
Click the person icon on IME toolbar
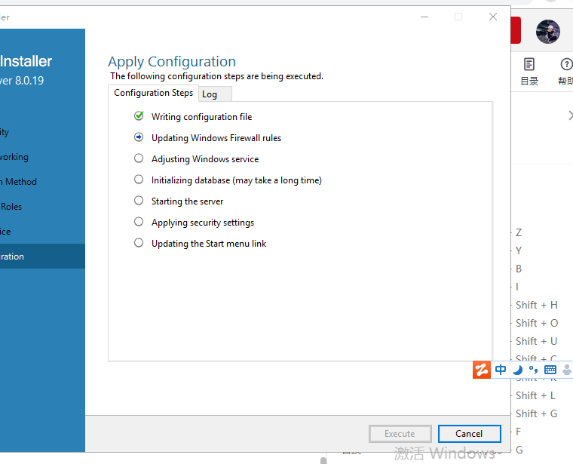pyautogui.click(x=568, y=370)
